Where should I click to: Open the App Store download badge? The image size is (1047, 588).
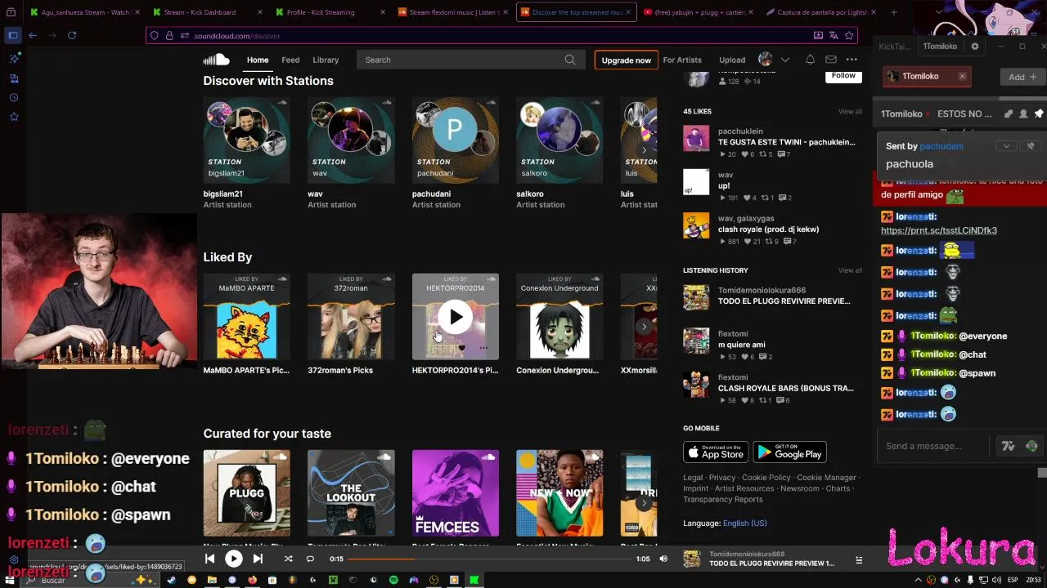point(716,452)
